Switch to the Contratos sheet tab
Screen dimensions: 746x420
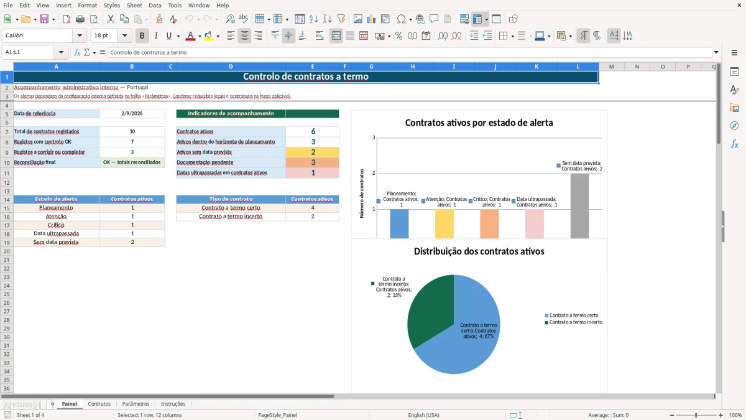click(99, 404)
